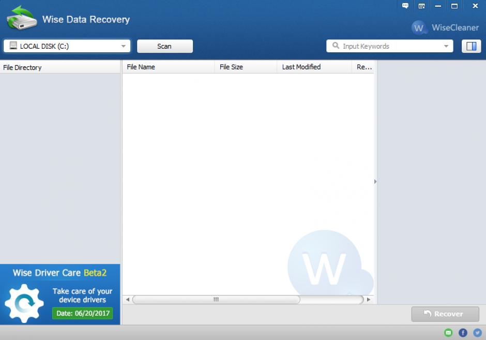Image resolution: width=486 pixels, height=340 pixels.
Task: Click the Wise Data Recovery app logo
Action: pyautogui.click(x=22, y=18)
